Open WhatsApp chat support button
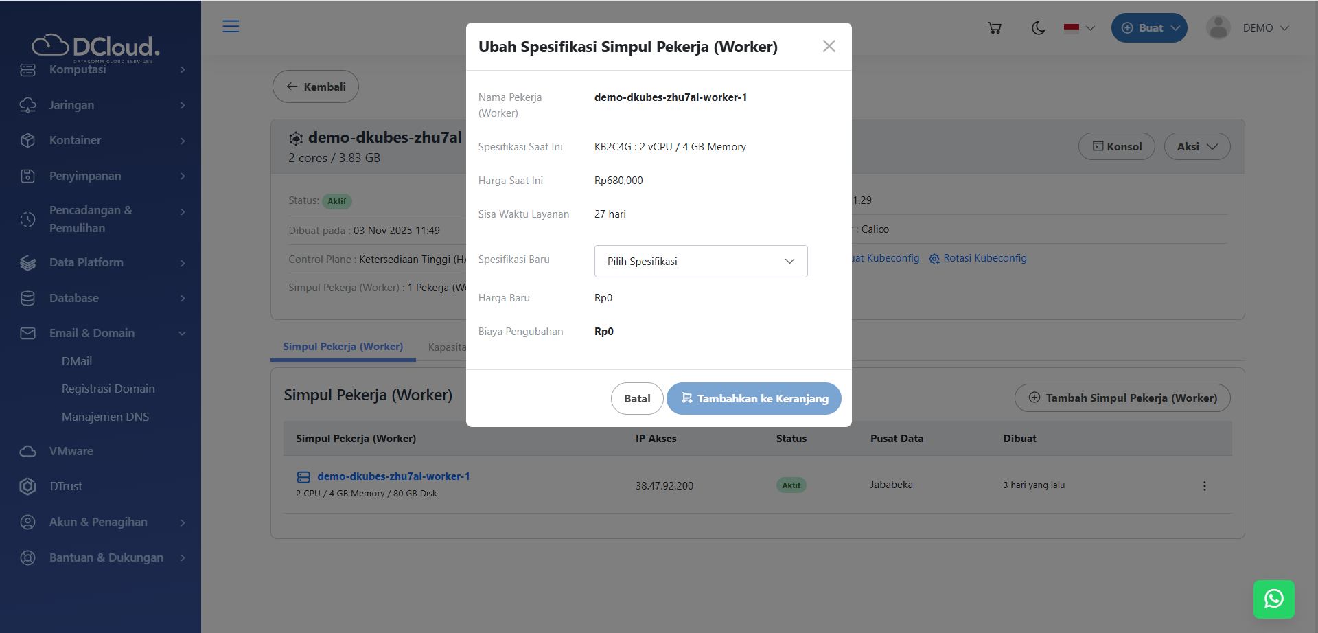This screenshot has width=1318, height=633. (x=1273, y=599)
